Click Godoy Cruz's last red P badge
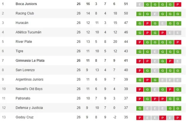 tap(178, 118)
